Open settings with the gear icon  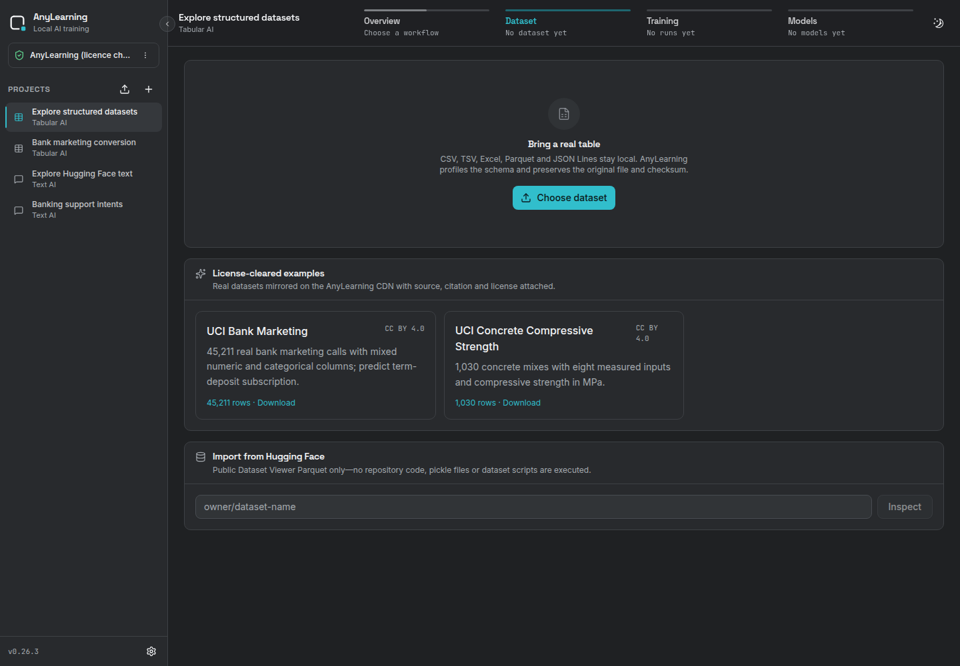151,651
